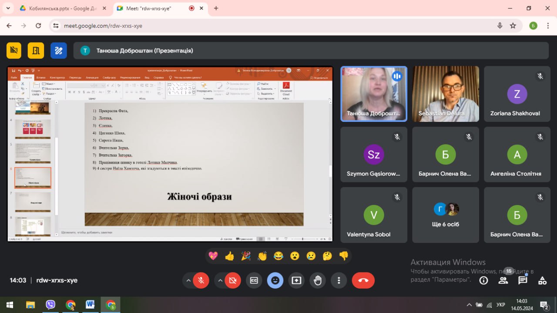This screenshot has height=313, width=557.
Task: Open the activities shapes icon
Action: click(542, 280)
